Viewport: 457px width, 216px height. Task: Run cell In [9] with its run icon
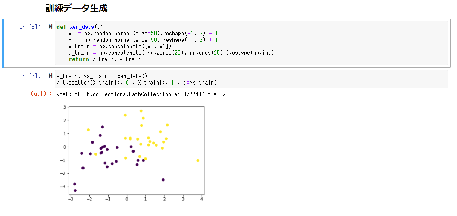point(51,76)
